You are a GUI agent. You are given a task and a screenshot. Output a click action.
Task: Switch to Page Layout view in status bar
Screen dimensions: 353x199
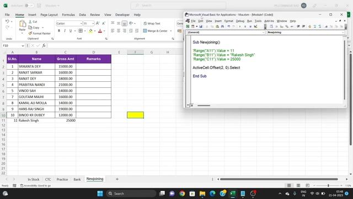tap(298, 186)
